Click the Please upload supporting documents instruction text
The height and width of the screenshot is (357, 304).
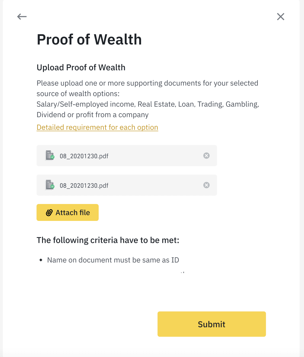point(147,83)
